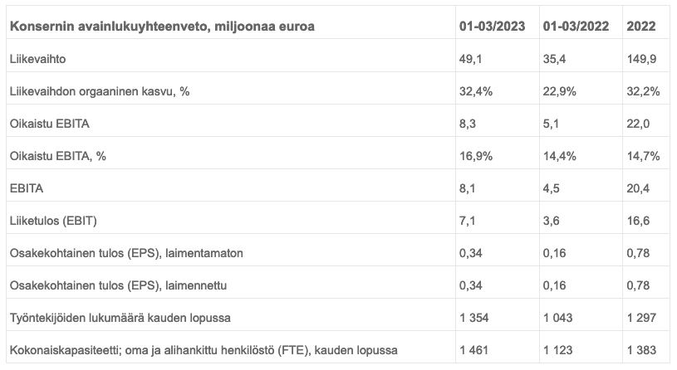The height and width of the screenshot is (370, 677).
Task: Click the 2022 column header
Action: (x=643, y=27)
